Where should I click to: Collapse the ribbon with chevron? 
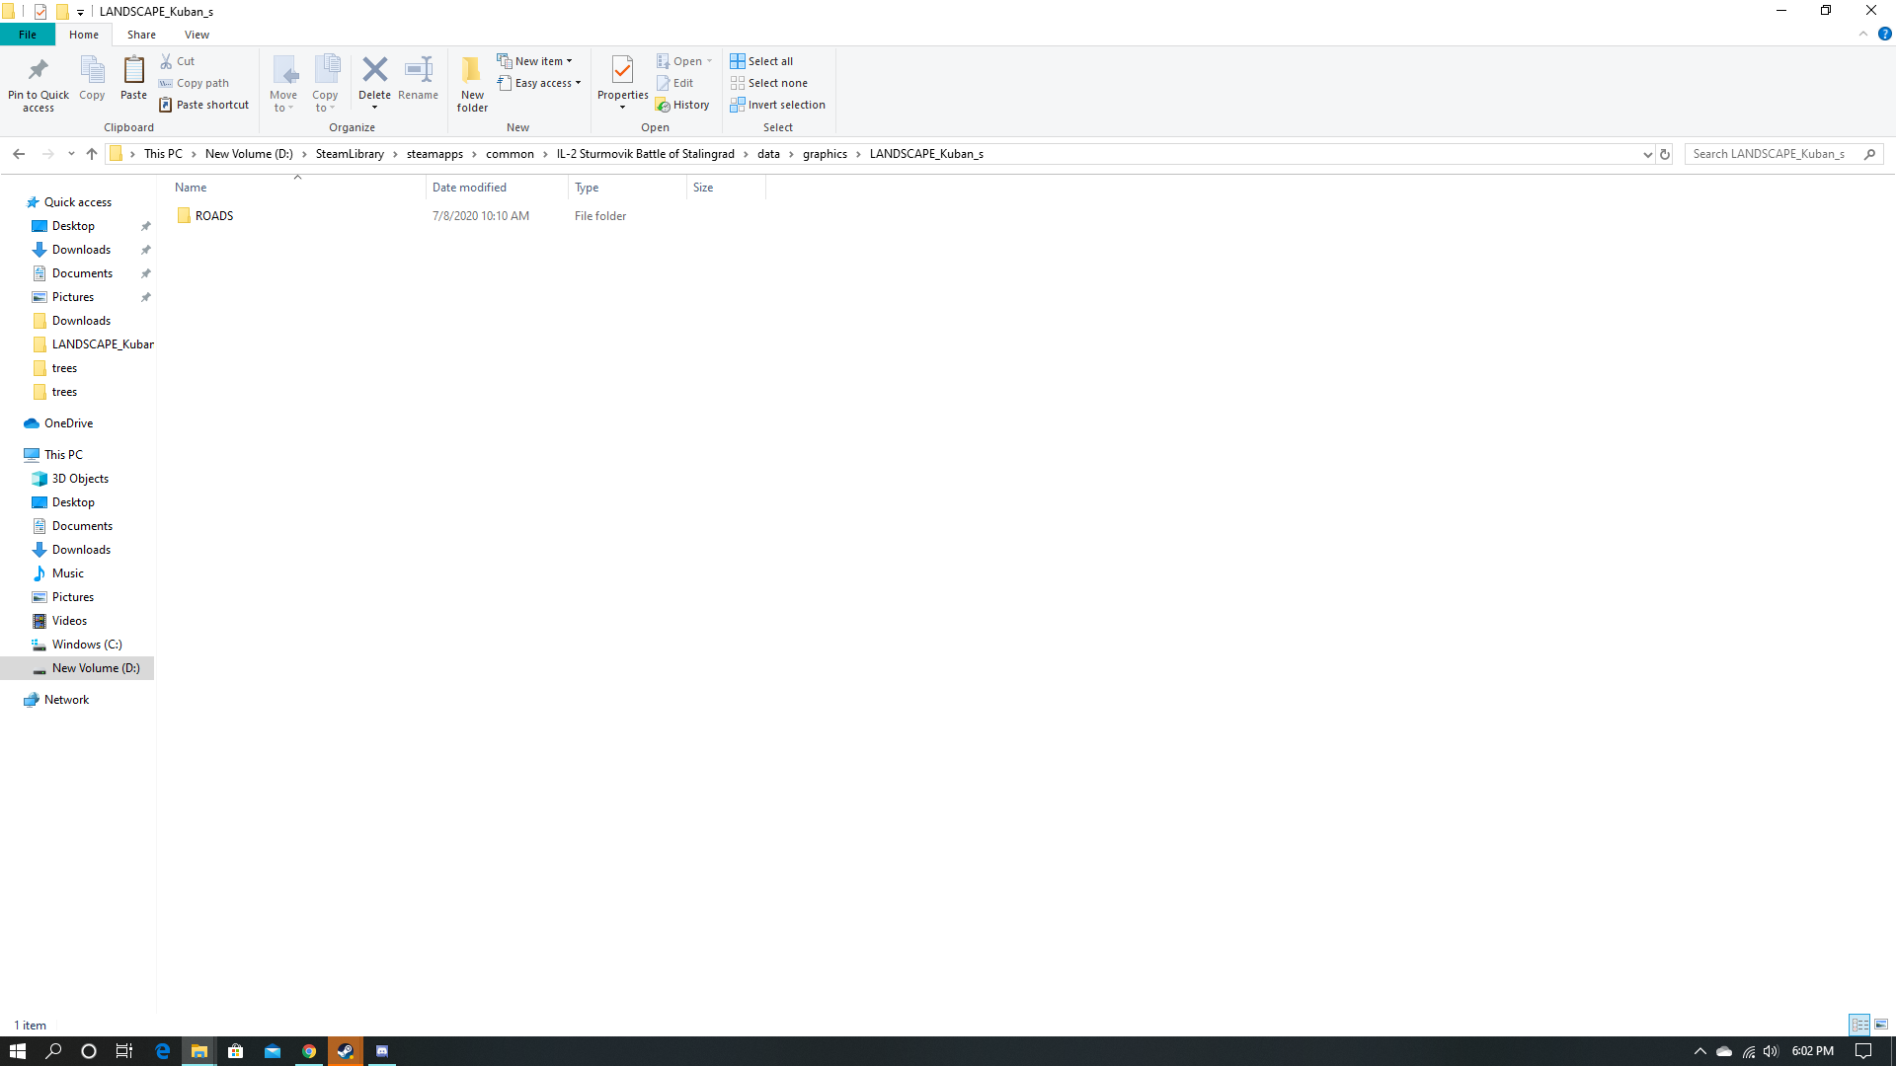coord(1863,35)
